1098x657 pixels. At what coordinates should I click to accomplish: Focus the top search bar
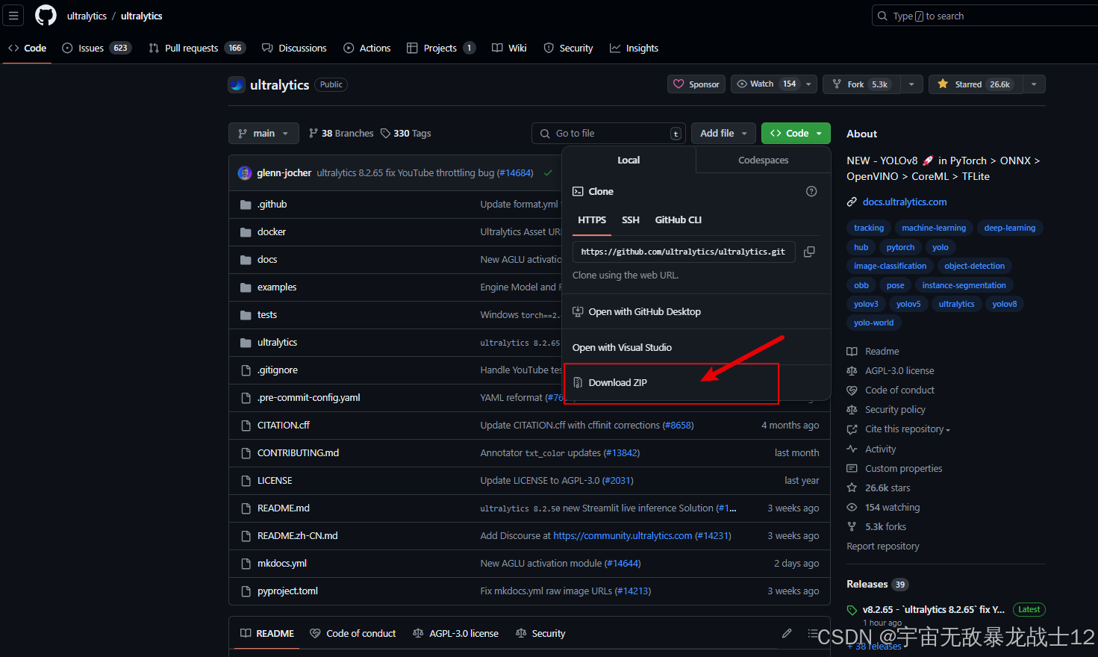[x=985, y=16]
